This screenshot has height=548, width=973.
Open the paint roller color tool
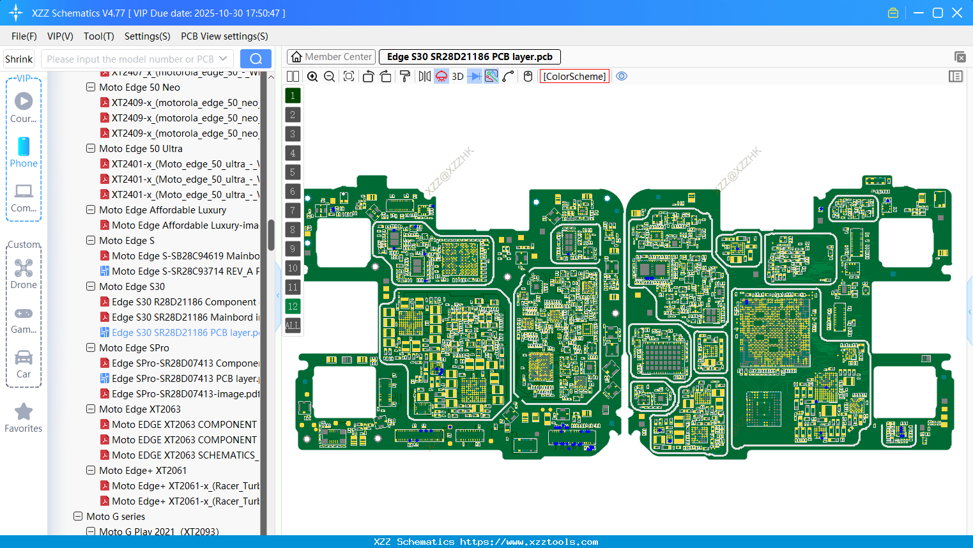[406, 76]
